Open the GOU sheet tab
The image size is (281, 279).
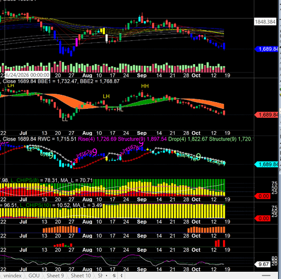click(34, 276)
